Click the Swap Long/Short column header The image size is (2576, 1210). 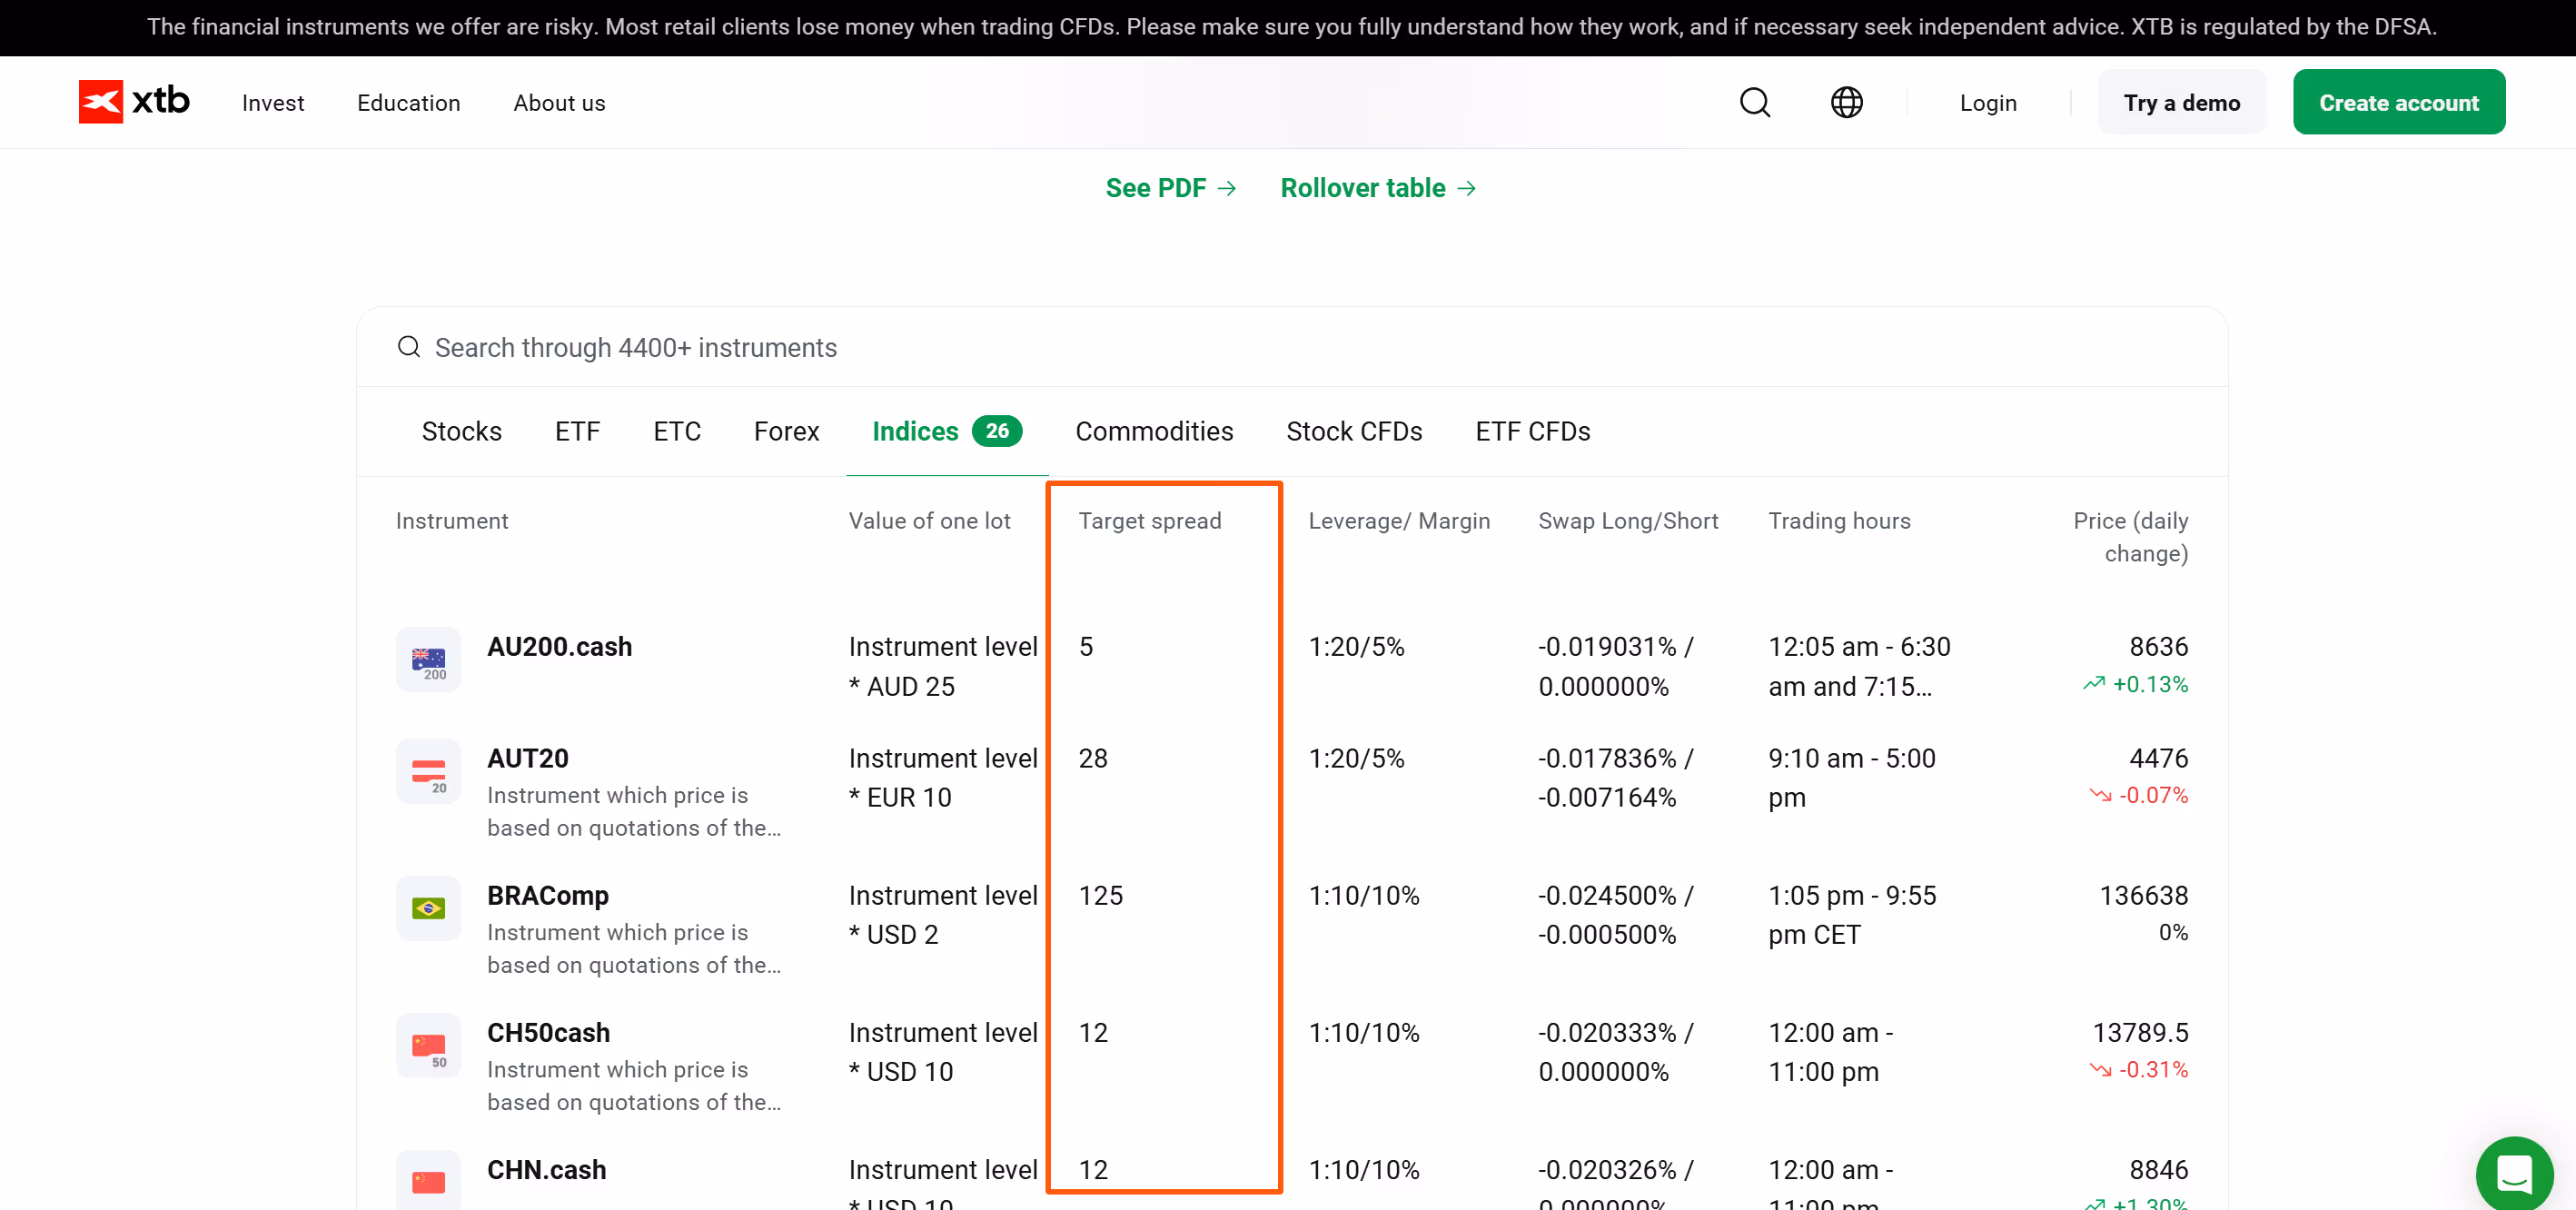click(1628, 521)
